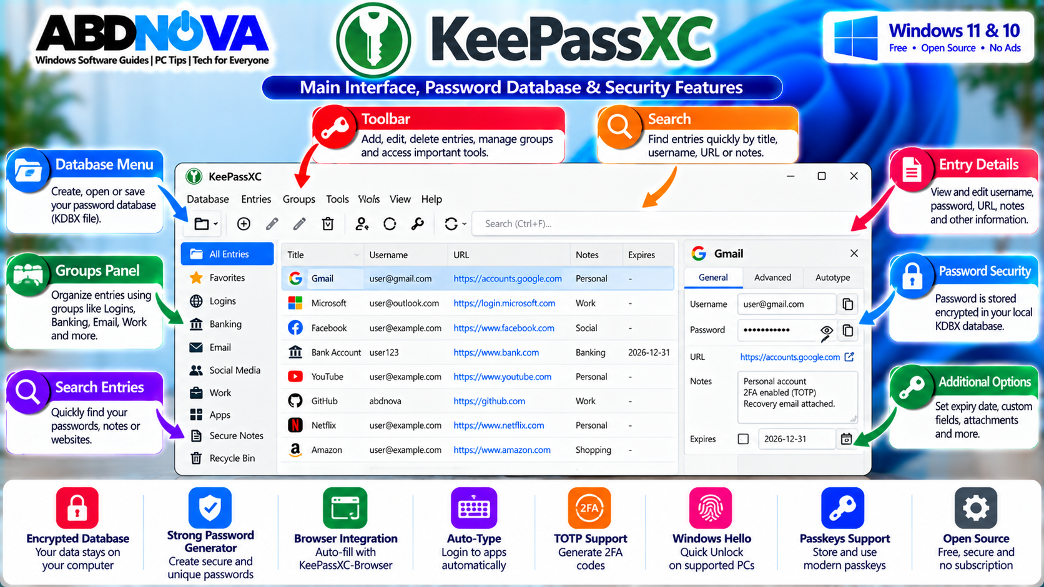Click the 2026-12-31 expiry date field
The height and width of the screenshot is (587, 1044).
(x=796, y=439)
